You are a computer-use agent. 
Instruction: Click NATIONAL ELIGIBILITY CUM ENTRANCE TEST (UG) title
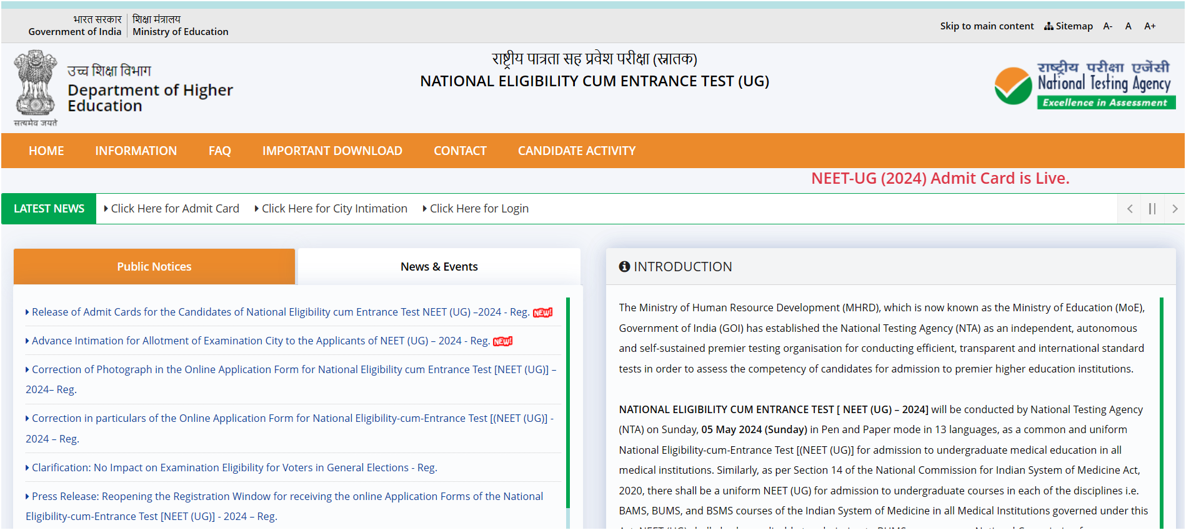click(x=595, y=81)
